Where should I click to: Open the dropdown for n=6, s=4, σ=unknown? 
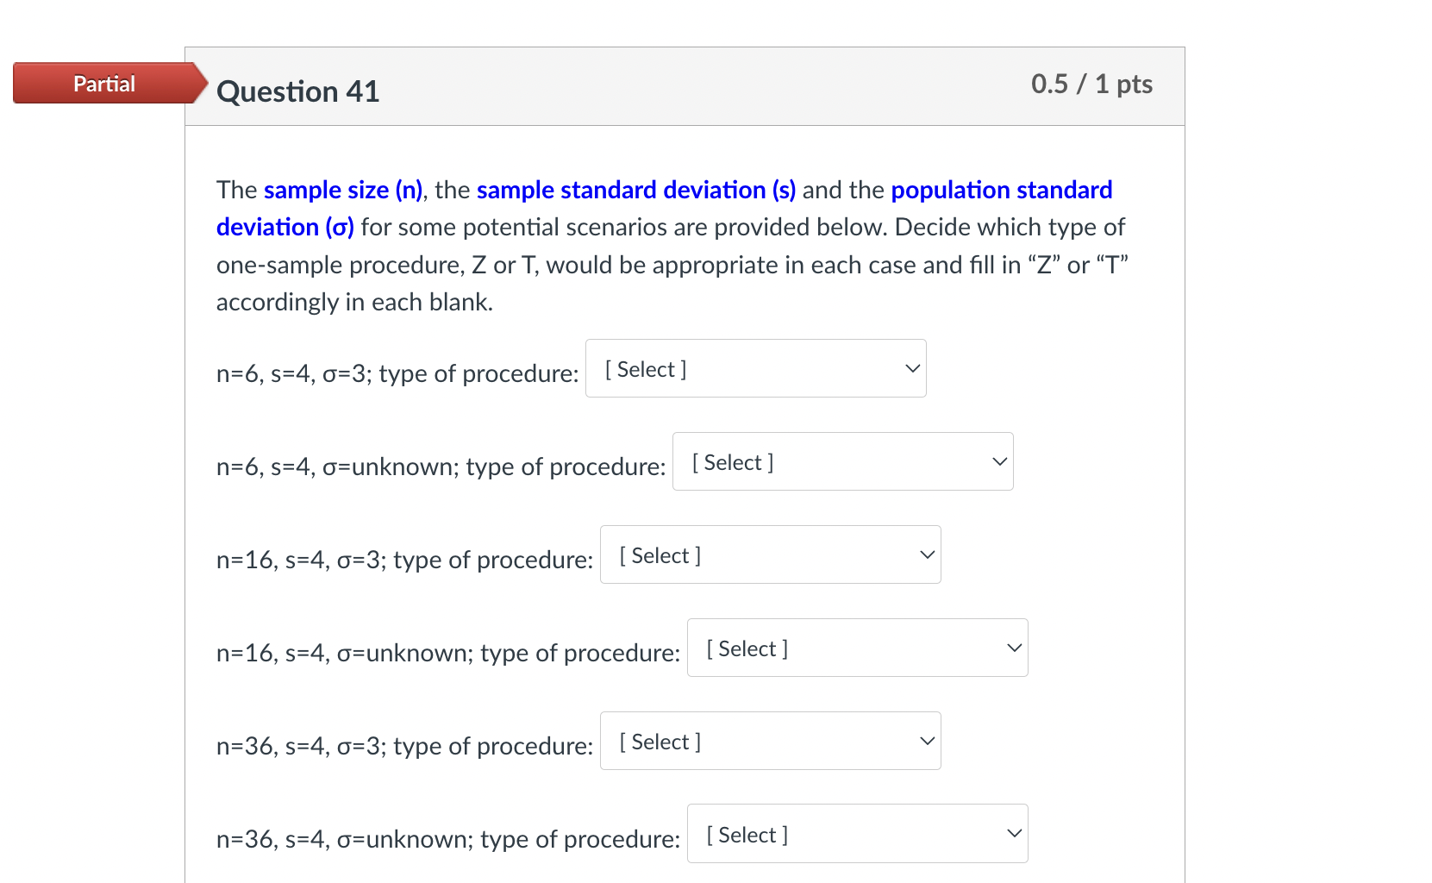click(842, 461)
